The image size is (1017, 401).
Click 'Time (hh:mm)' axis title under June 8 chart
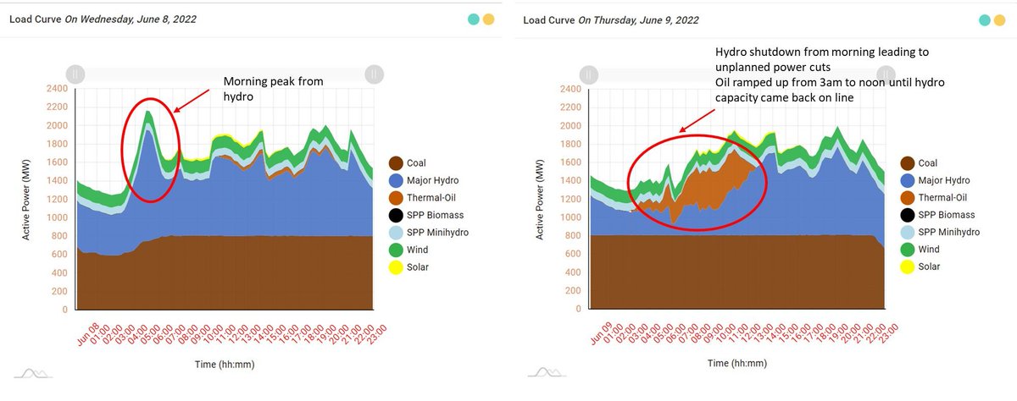224,365
